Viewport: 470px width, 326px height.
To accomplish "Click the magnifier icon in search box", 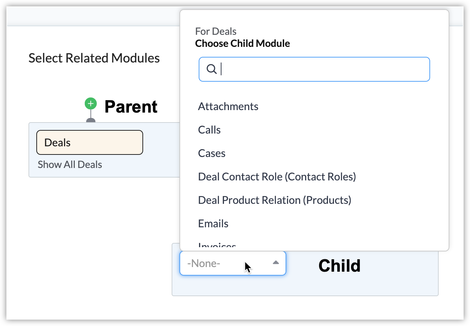I will [211, 69].
